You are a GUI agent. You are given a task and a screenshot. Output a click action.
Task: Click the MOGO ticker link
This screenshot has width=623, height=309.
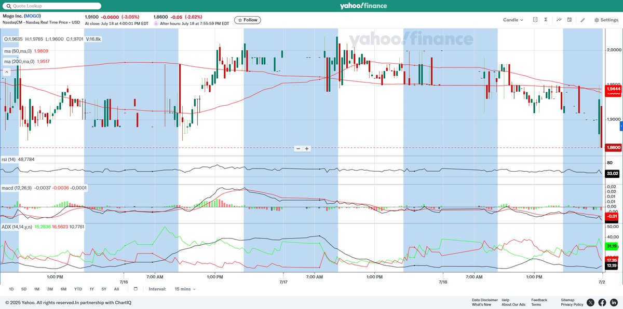32,16
